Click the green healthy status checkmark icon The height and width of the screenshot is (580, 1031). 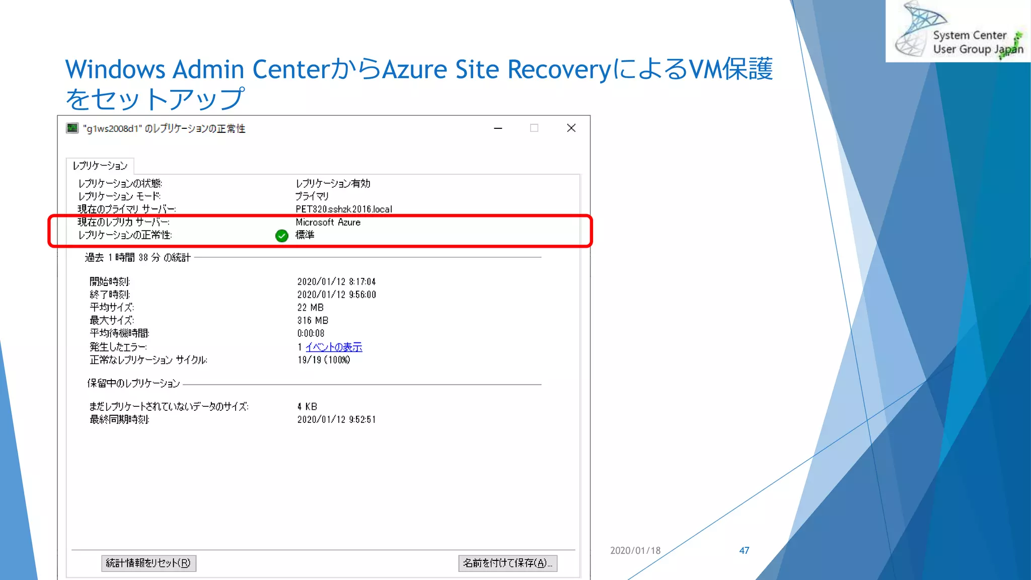(x=282, y=236)
